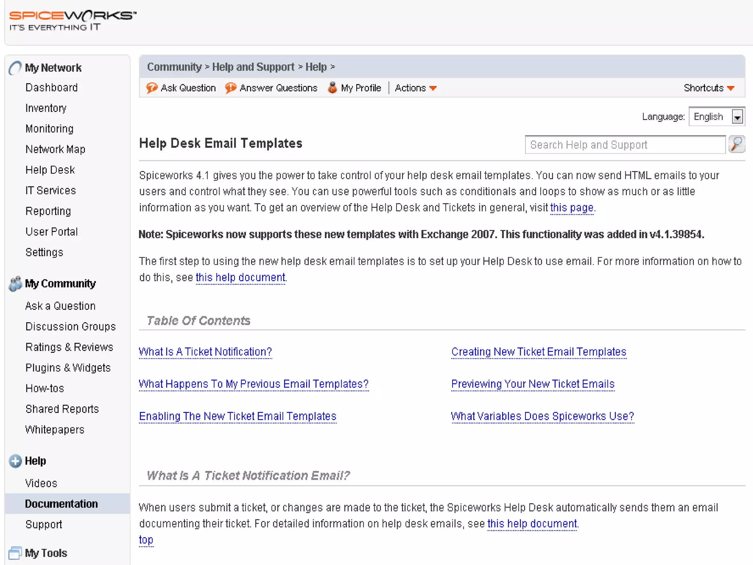This screenshot has width=753, height=565.
Task: Click the My Community people icon
Action: click(15, 284)
